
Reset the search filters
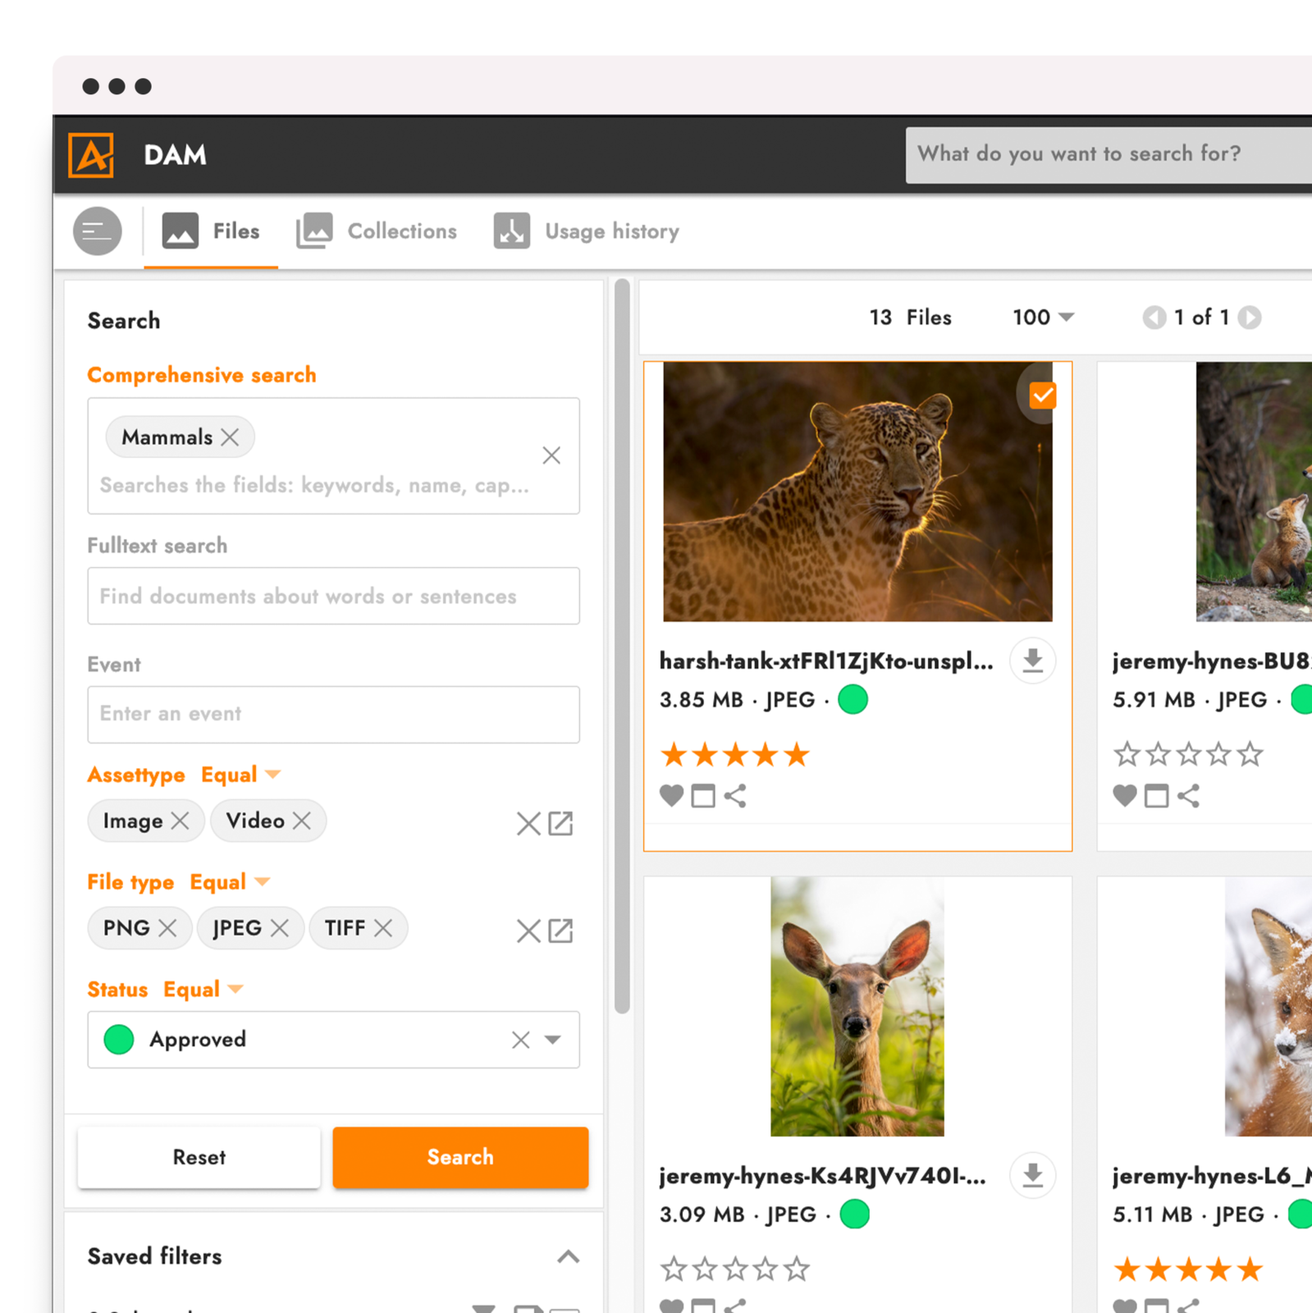pyautogui.click(x=199, y=1157)
